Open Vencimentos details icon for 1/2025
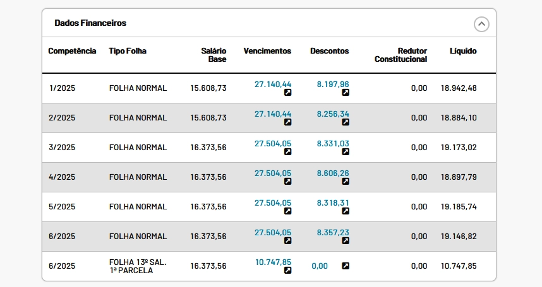542x287 pixels. coord(287,93)
